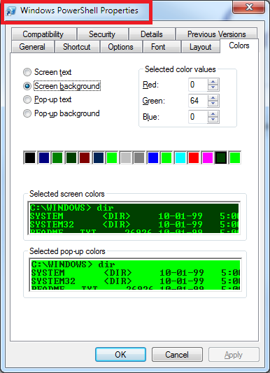Cancel the properties dialog
270x373 pixels.
point(177,355)
